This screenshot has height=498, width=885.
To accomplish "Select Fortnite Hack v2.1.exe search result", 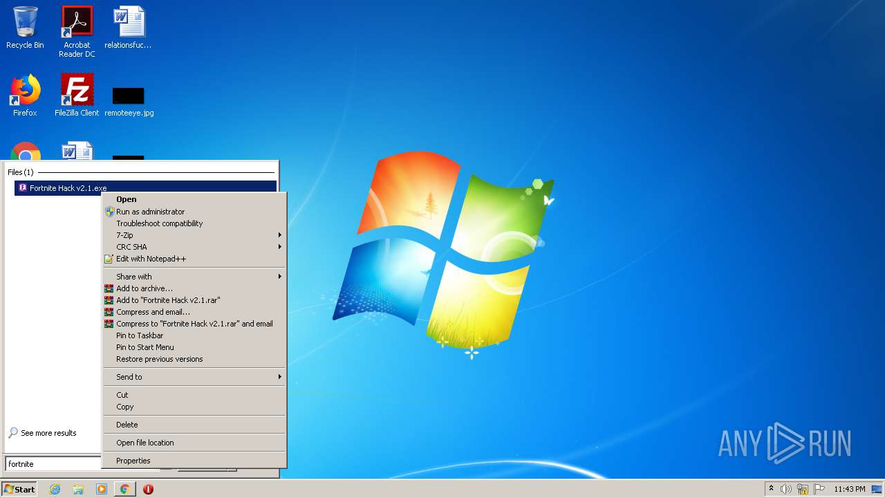I will [145, 188].
